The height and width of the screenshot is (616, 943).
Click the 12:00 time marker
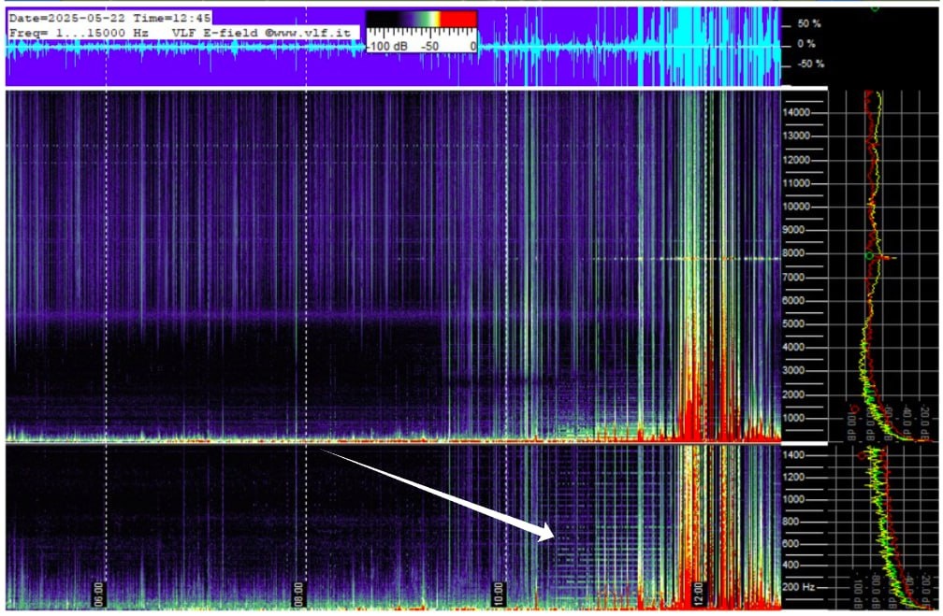(x=698, y=594)
